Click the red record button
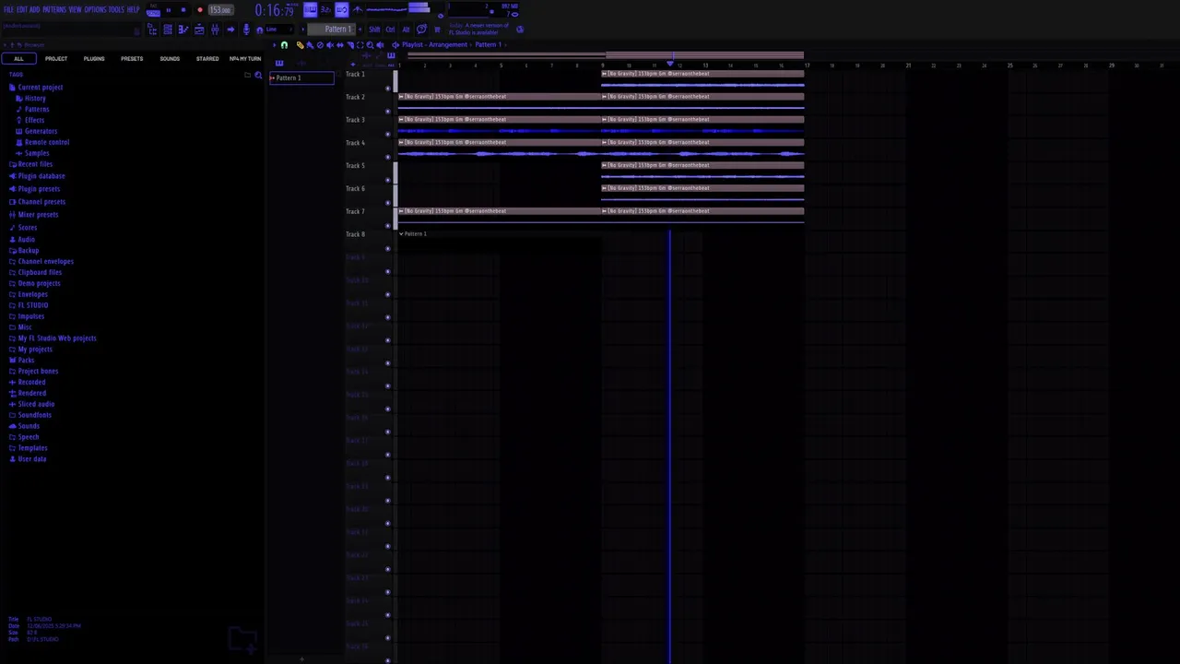The image size is (1180, 664). (x=200, y=10)
